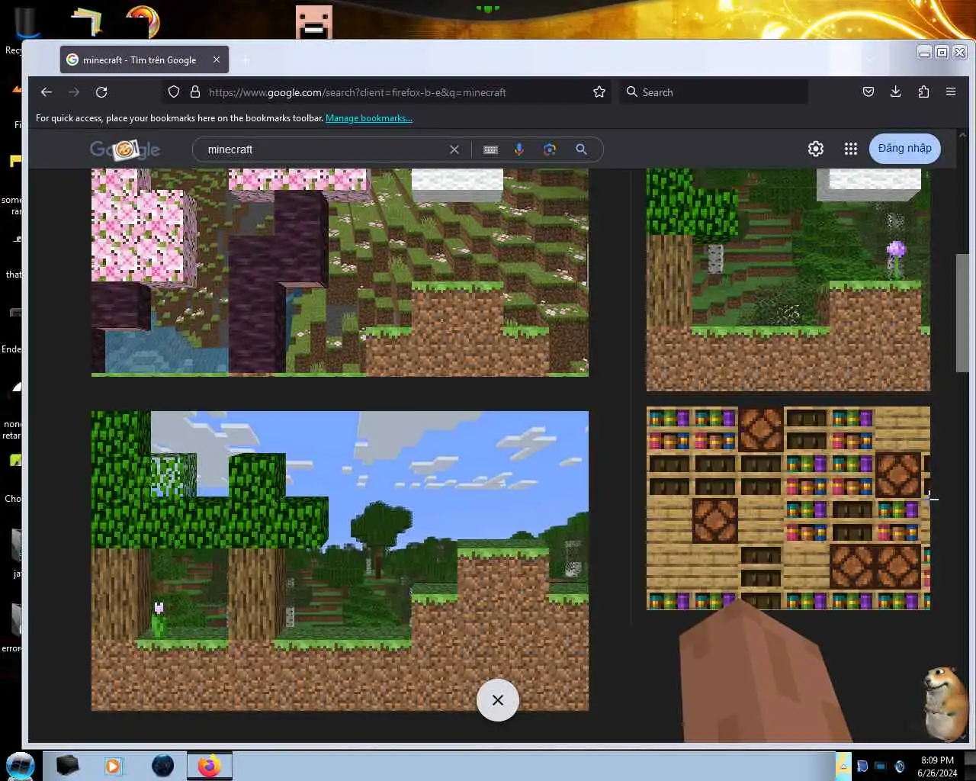Start voice search with the microphone icon
Viewport: 976px width, 781px height.
pos(519,149)
